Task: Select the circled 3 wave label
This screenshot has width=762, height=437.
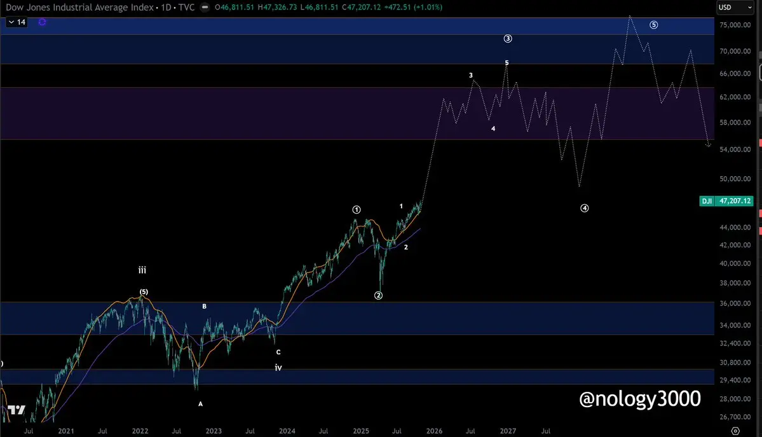Action: tap(507, 38)
